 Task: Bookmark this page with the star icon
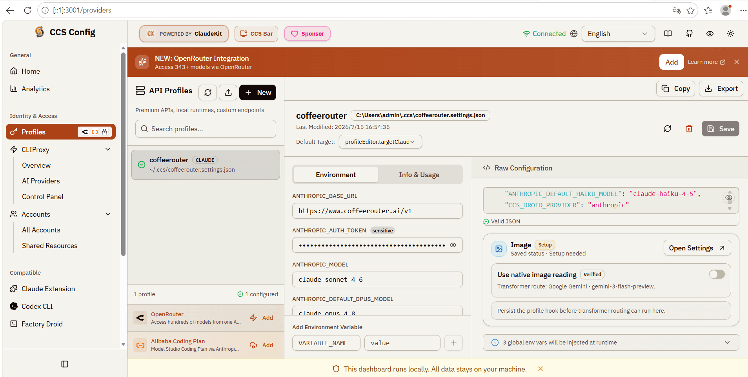[x=691, y=10]
